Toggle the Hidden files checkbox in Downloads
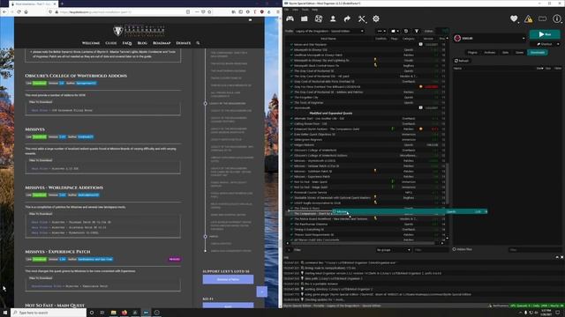This screenshot has height=317, width=565. coord(455,249)
